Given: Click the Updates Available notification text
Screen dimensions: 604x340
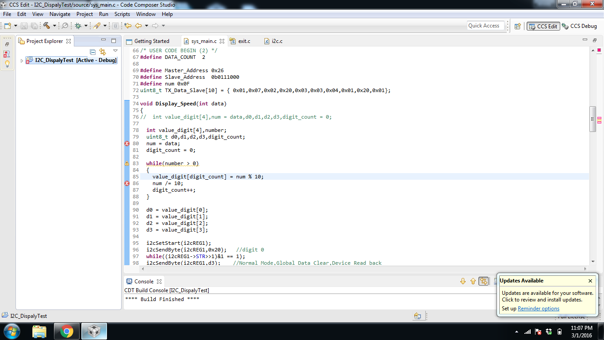Looking at the screenshot, I should [547, 296].
